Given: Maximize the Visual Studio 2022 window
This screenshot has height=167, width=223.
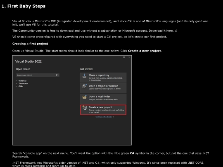Looking at the screenshot, I should click(x=124, y=57).
